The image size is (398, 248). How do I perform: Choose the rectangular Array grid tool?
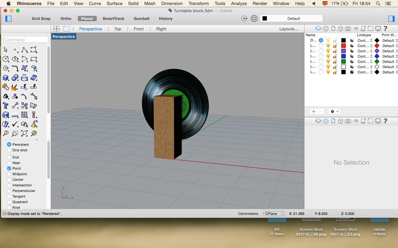click(x=24, y=115)
